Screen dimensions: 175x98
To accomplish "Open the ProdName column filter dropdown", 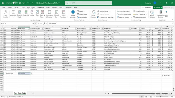I will click(130, 29).
